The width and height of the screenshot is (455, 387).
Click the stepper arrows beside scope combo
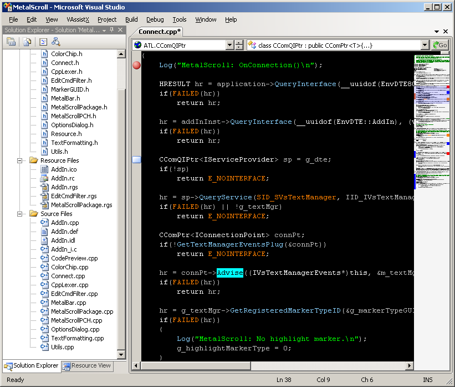click(x=239, y=45)
